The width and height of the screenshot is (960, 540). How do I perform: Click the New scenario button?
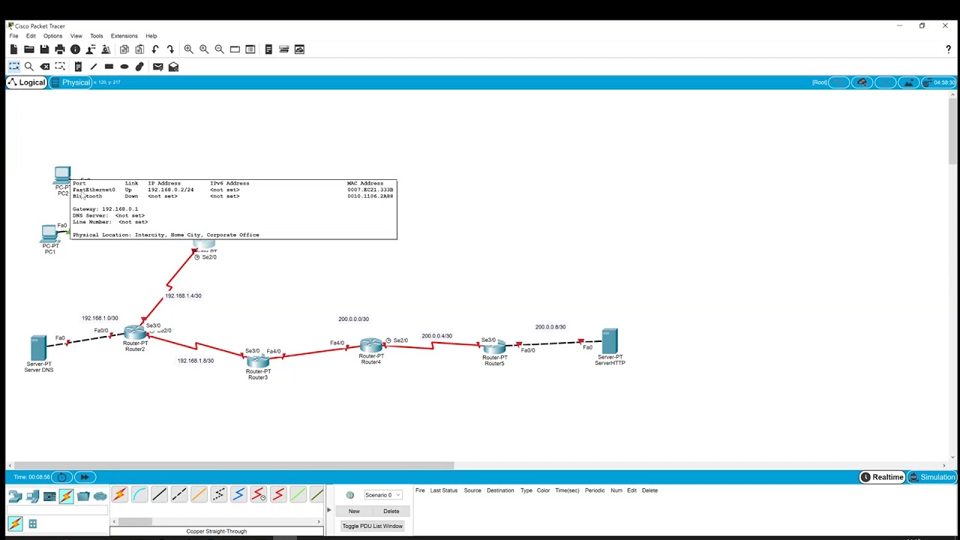coord(354,511)
